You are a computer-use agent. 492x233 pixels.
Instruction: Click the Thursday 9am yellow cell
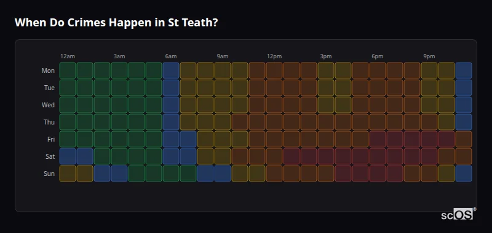click(223, 122)
